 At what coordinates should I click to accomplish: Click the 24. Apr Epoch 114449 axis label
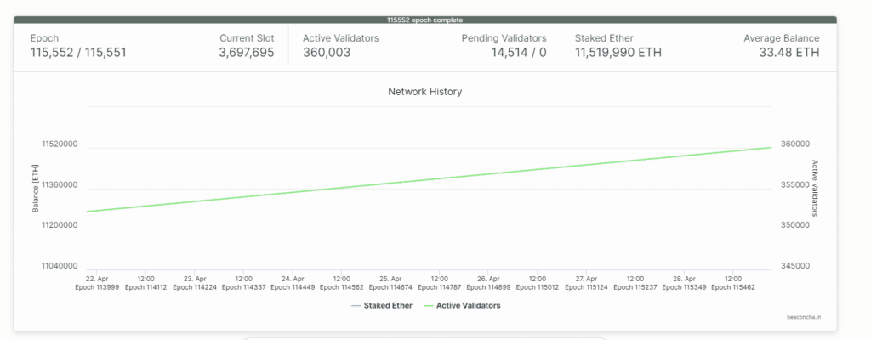tap(293, 283)
